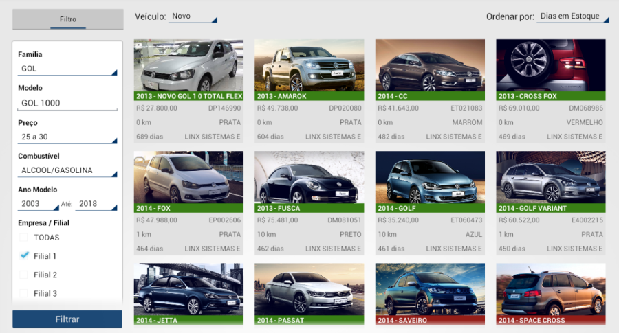Viewport: 619px width, 333px height.
Task: Open the Filtro tab
Action: [68, 19]
